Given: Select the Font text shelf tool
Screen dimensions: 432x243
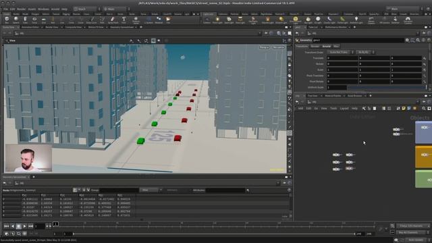Looking at the screenshot, I should pyautogui.click(x=124, y=20).
